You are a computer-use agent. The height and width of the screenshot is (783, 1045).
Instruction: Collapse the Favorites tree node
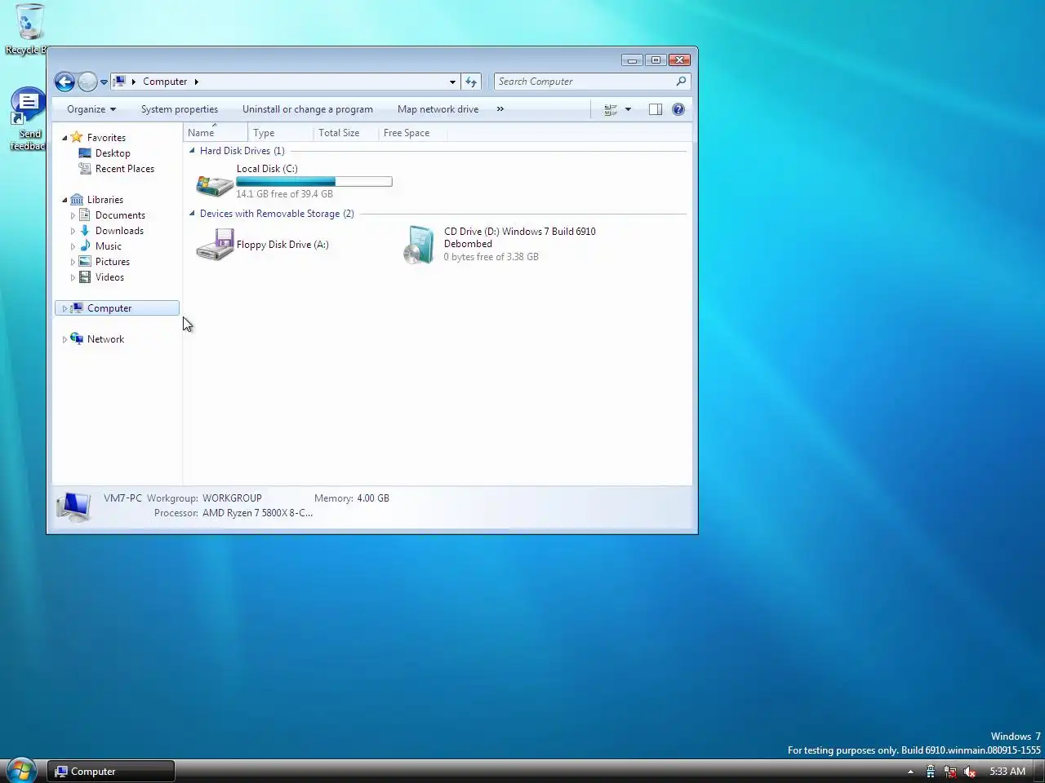click(x=64, y=138)
